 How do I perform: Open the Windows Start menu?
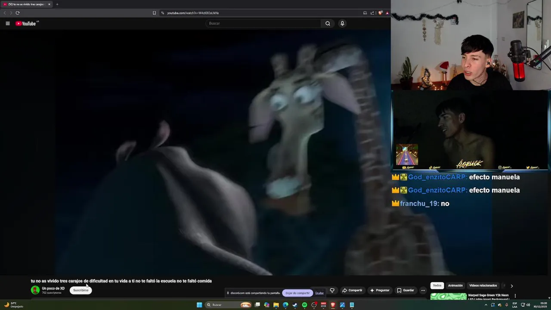click(199, 305)
